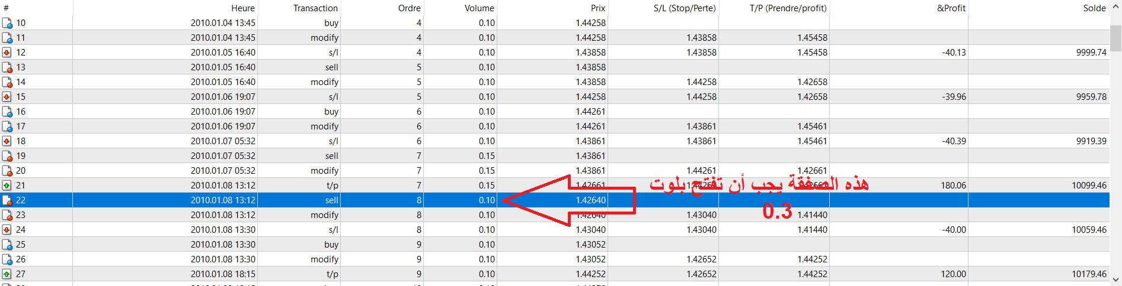Select the 0.10 volume cell in row 22
The image size is (1122, 286).
point(487,200)
